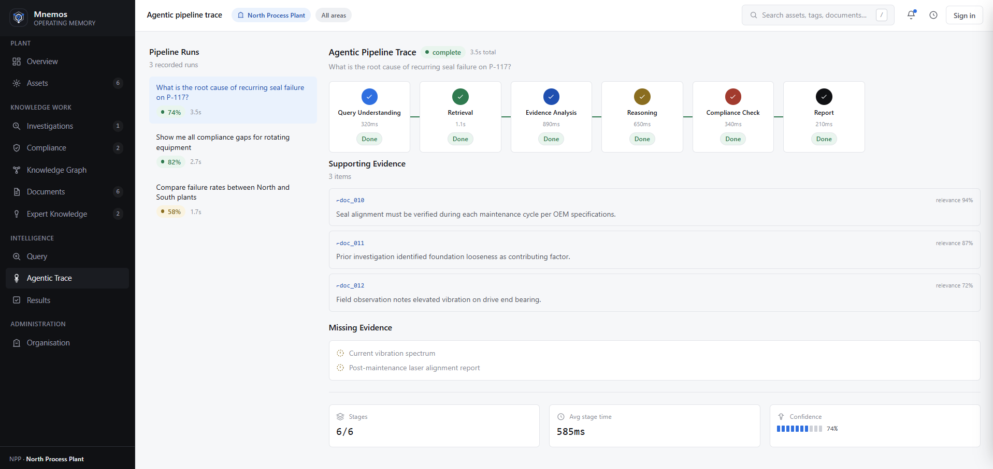Open the North and South plants comparison run
The height and width of the screenshot is (469, 993).
coord(233,200)
